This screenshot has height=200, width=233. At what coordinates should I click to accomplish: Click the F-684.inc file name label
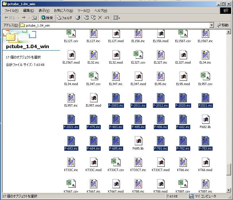click(94, 148)
